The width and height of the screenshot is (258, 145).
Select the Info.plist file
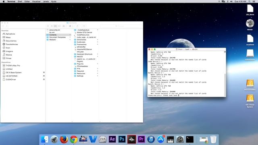[80, 52]
